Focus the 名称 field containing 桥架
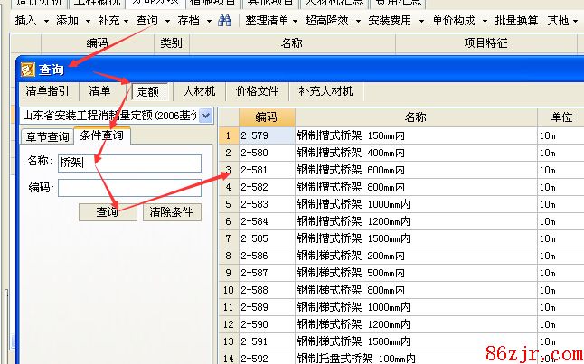This screenshot has width=584, height=364. click(x=128, y=163)
